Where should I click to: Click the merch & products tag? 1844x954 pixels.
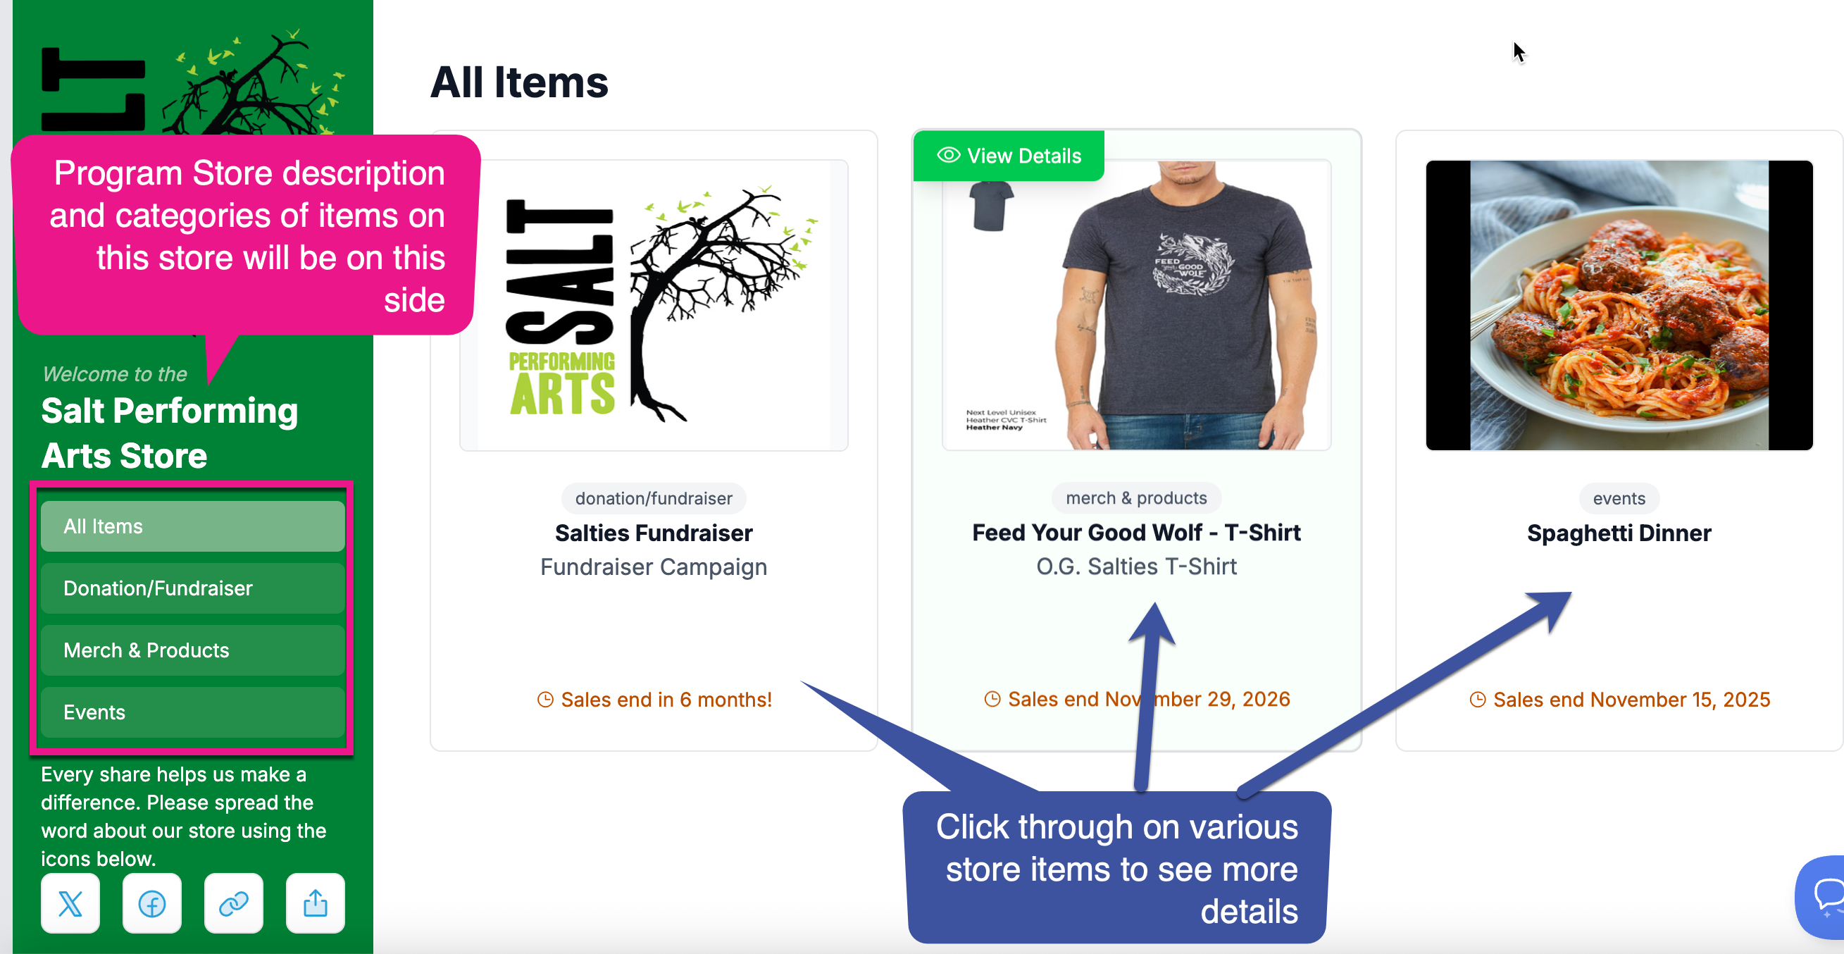(1136, 497)
